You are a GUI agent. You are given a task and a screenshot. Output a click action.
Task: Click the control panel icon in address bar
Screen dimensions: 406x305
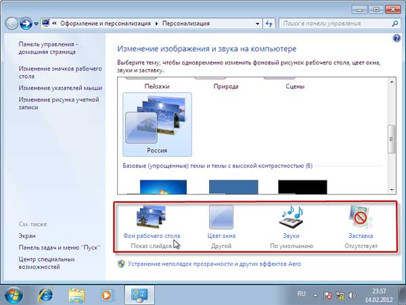tap(46, 23)
